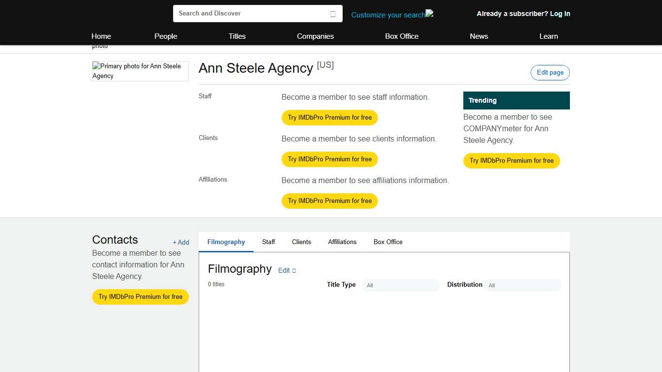Click the Ann Steele Agency primary photo

140,71
